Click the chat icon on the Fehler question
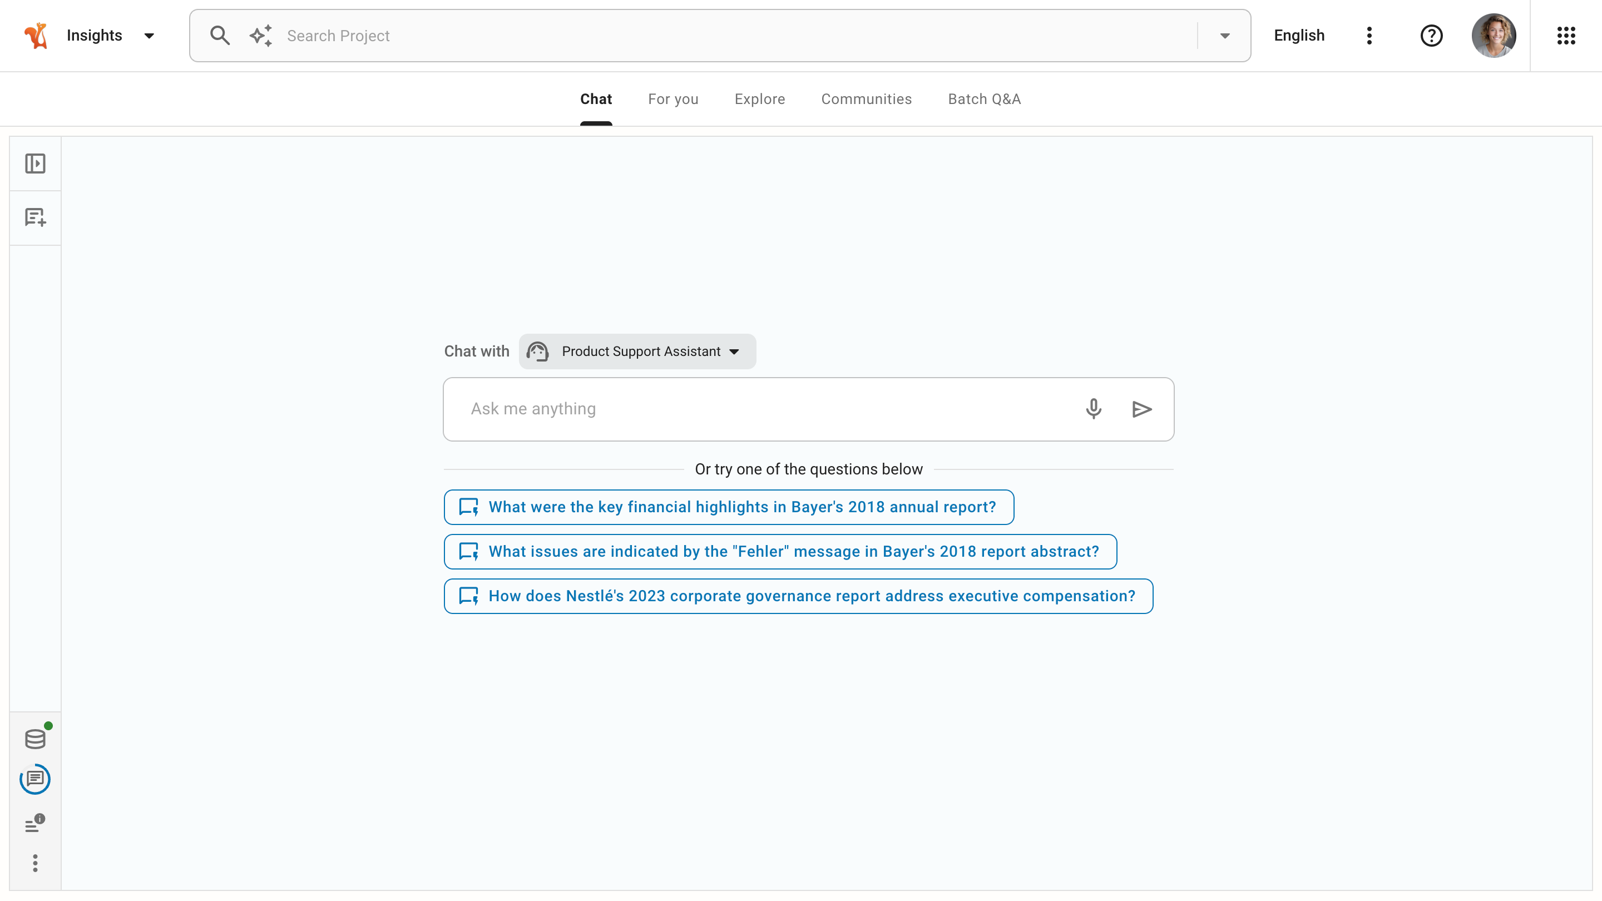1602x901 pixels. pyautogui.click(x=468, y=552)
